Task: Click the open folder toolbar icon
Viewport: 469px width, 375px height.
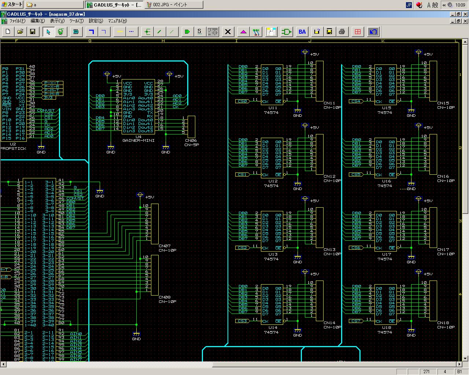Action: click(21, 32)
